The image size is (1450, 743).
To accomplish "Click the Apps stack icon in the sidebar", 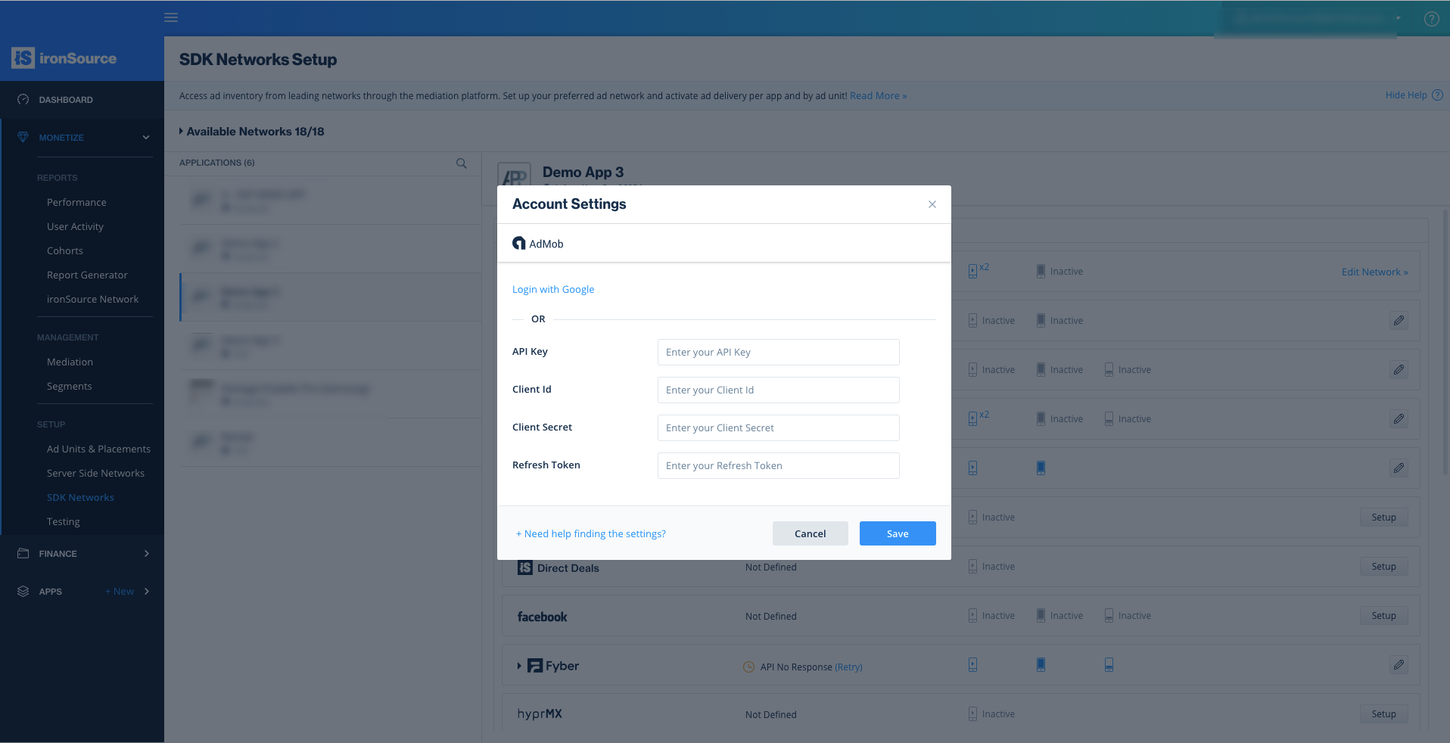I will click(23, 591).
